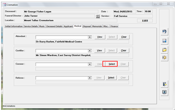The height and width of the screenshot is (110, 175).
Task: Expand the Coroner dropdown arrow
Action: [x=90, y=64]
